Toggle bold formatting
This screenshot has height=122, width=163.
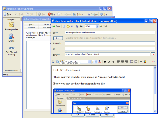pyautogui.click(x=105, y=62)
